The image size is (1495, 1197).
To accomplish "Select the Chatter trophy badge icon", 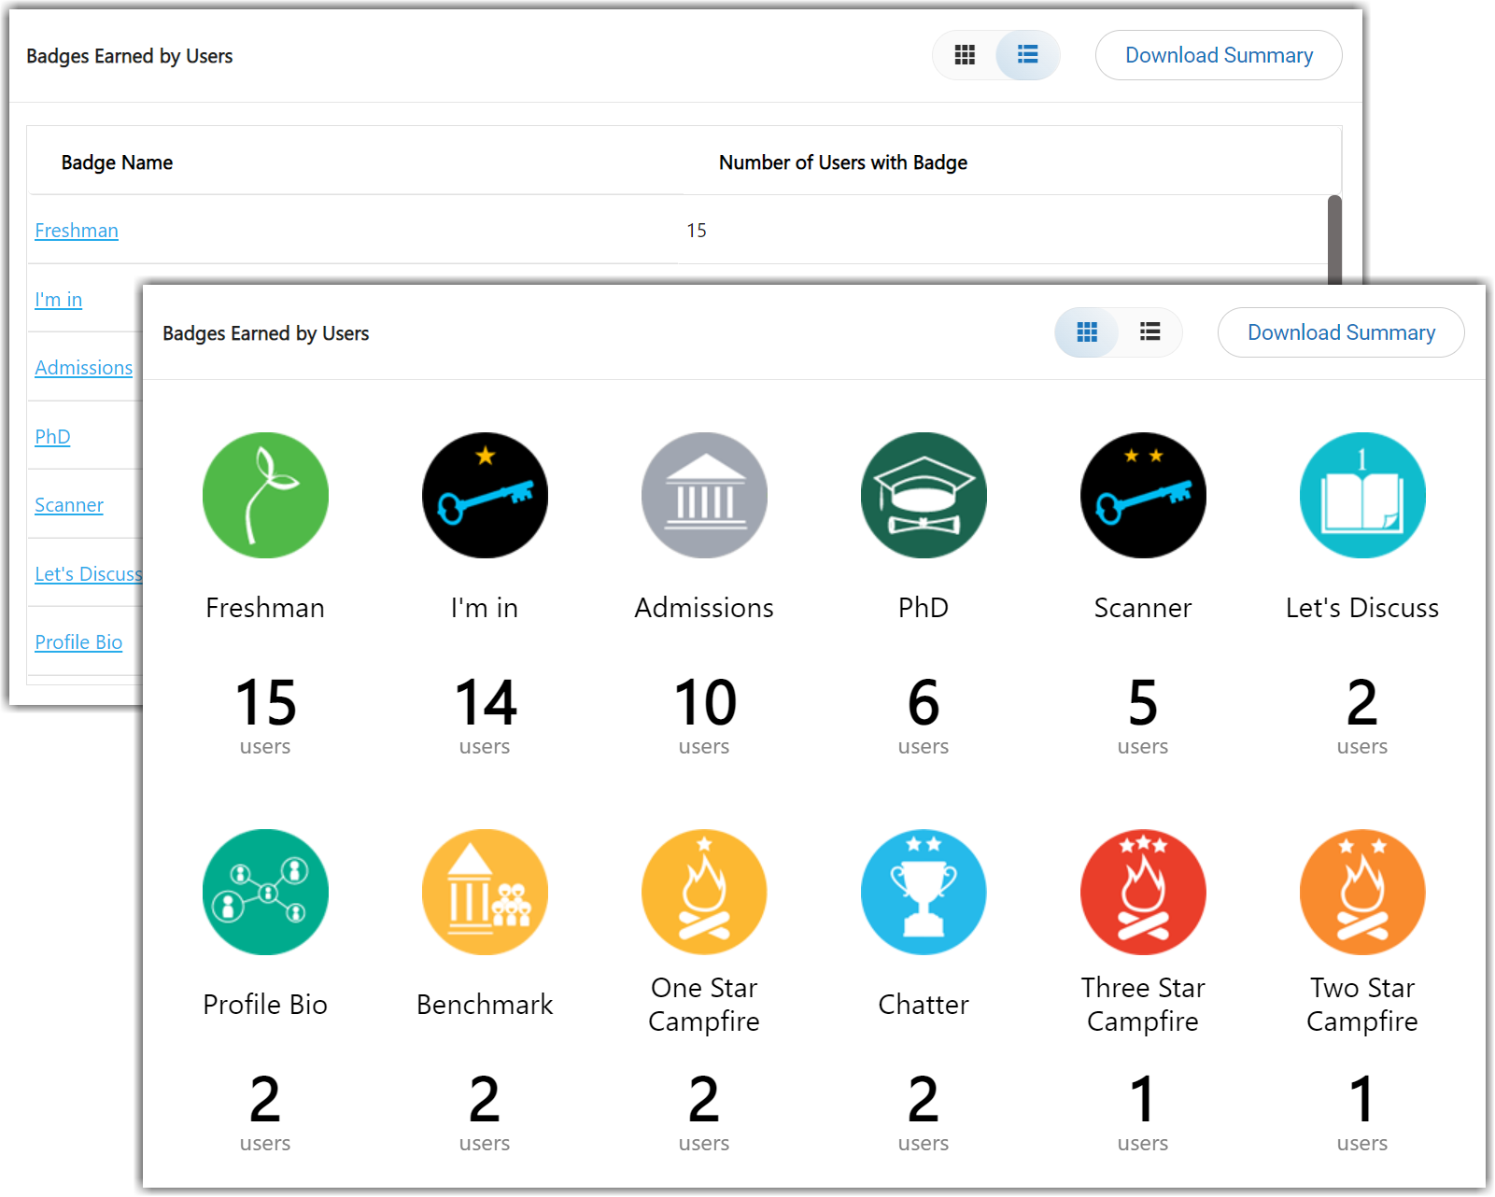I will coord(924,892).
